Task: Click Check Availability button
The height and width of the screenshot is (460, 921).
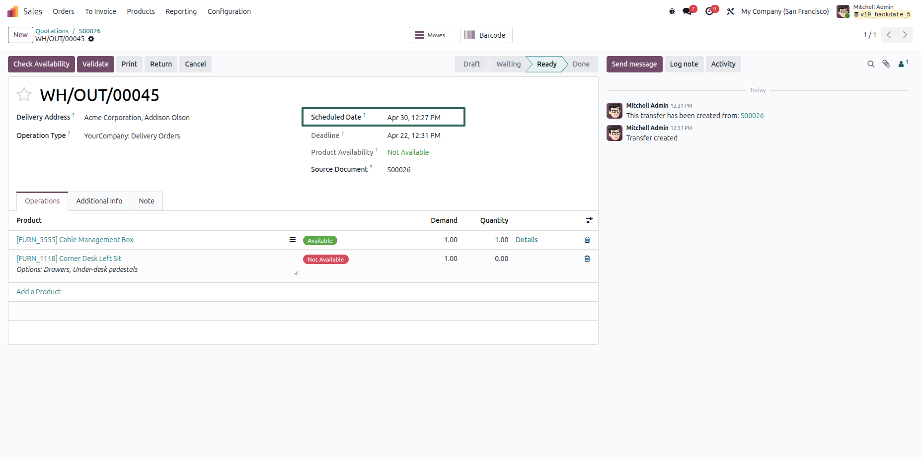Action: click(x=41, y=64)
